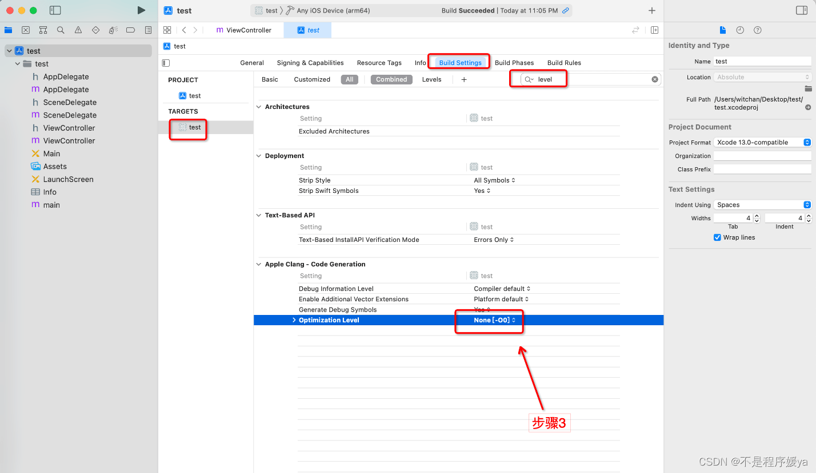This screenshot has width=816, height=473.
Task: Click the Organization text field
Action: [x=763, y=156]
